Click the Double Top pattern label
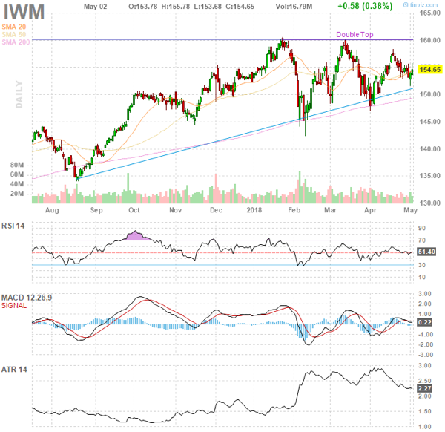This screenshot has height=432, width=445. [353, 34]
